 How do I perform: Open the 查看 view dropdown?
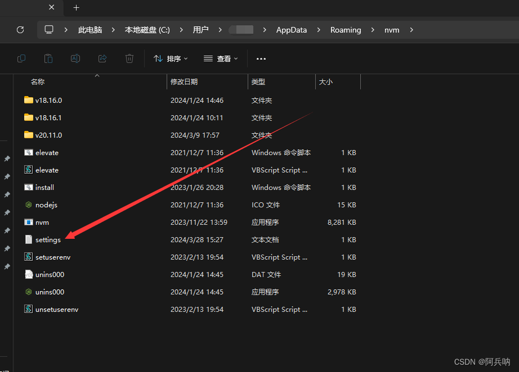pyautogui.click(x=221, y=58)
